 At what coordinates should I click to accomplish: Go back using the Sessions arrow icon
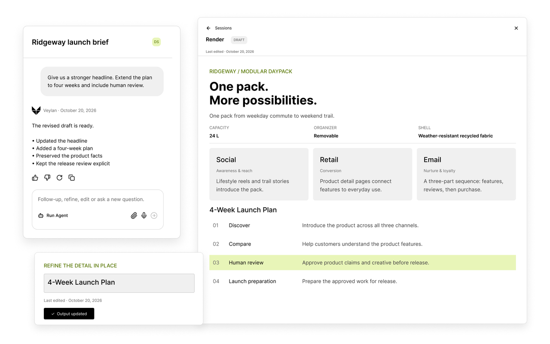coord(208,28)
